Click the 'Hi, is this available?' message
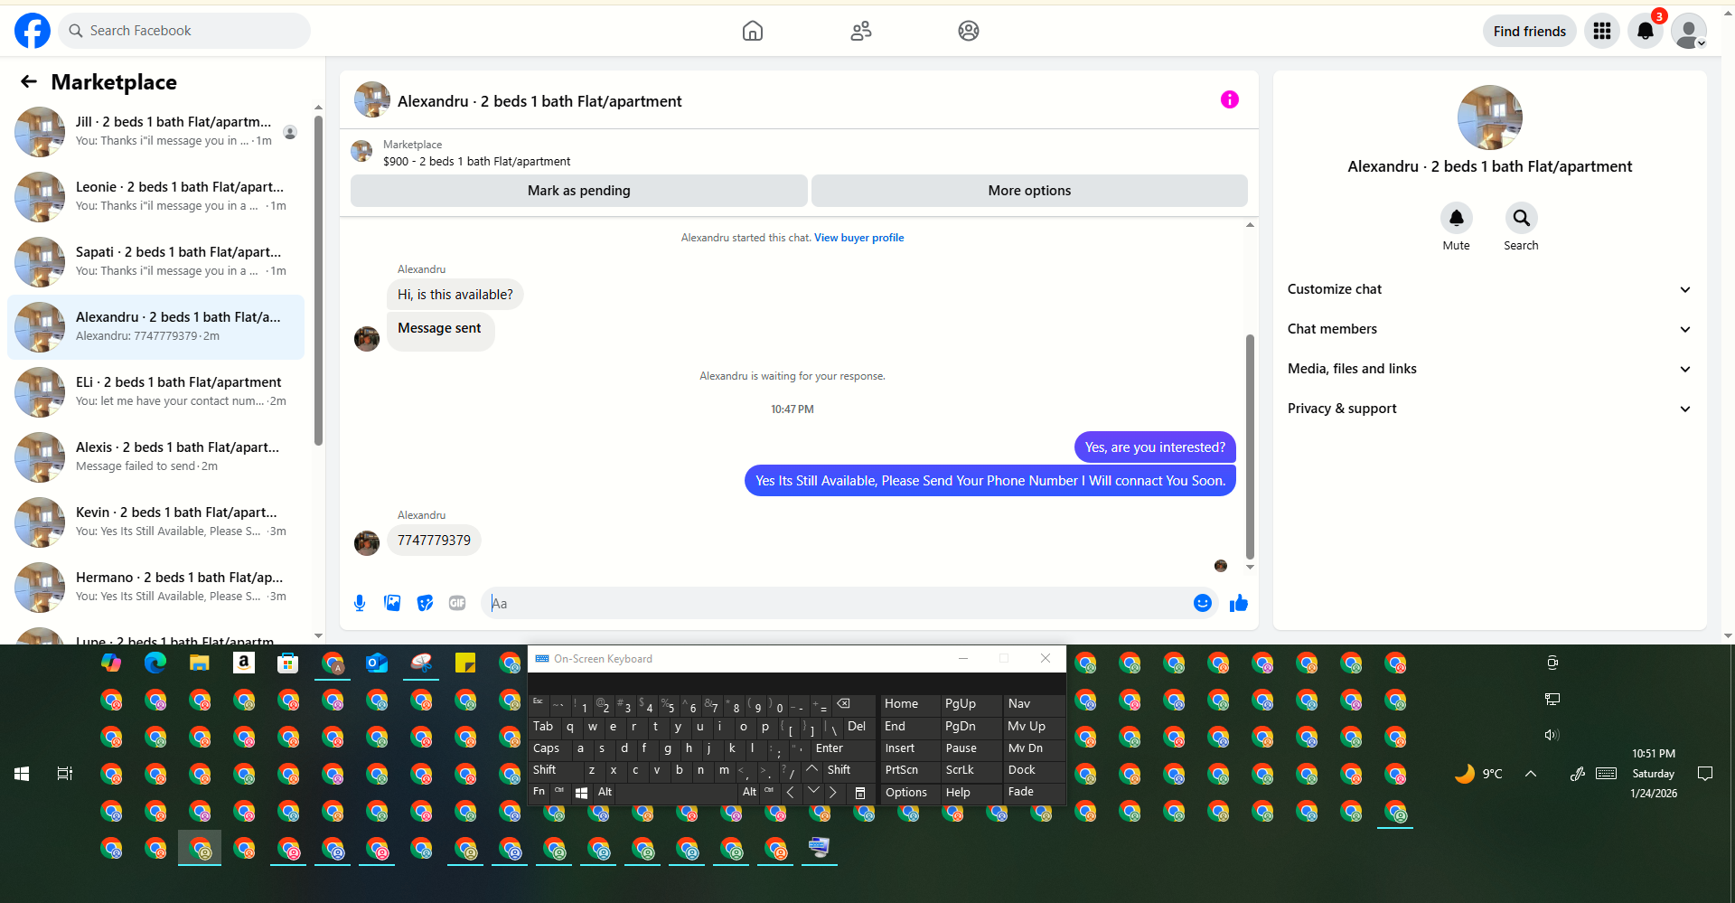The height and width of the screenshot is (903, 1735). tap(455, 295)
